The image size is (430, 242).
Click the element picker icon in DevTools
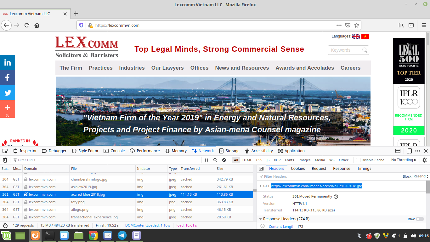(x=5, y=151)
